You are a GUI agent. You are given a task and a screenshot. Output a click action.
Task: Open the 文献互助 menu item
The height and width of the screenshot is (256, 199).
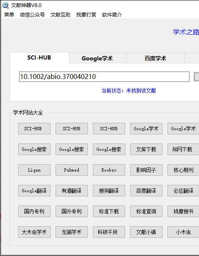(61, 15)
